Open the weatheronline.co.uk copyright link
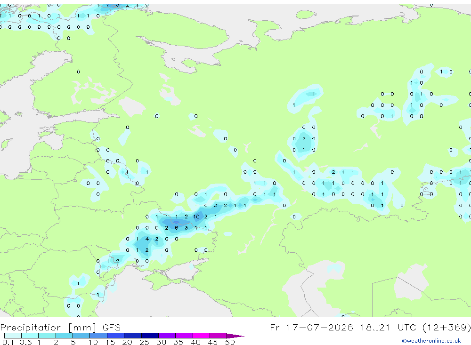The height and width of the screenshot is (345, 471). coord(431,341)
